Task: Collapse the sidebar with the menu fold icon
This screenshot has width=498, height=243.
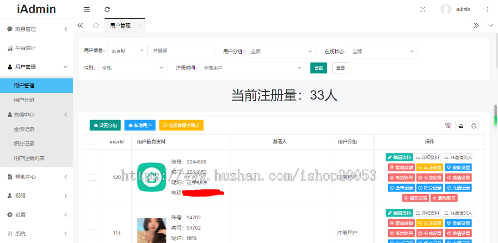Action: pyautogui.click(x=87, y=9)
